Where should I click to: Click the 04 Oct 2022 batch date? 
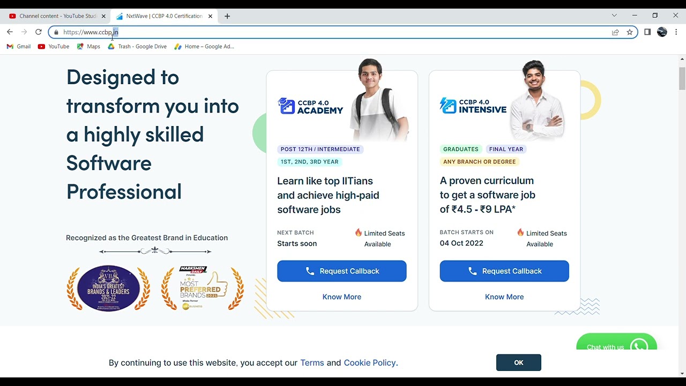pos(461,243)
